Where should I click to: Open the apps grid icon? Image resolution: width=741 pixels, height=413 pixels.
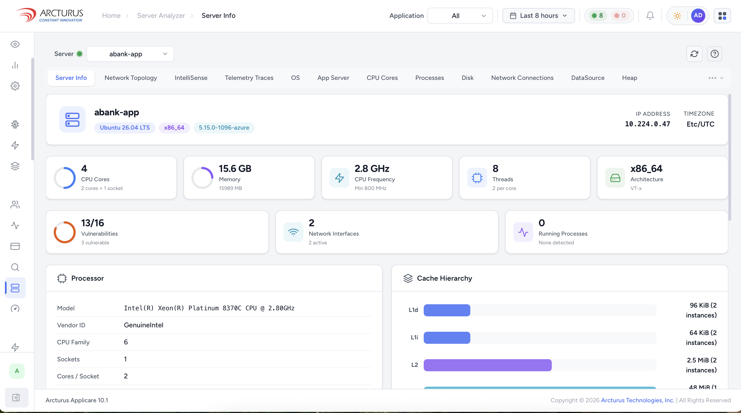pyautogui.click(x=722, y=16)
